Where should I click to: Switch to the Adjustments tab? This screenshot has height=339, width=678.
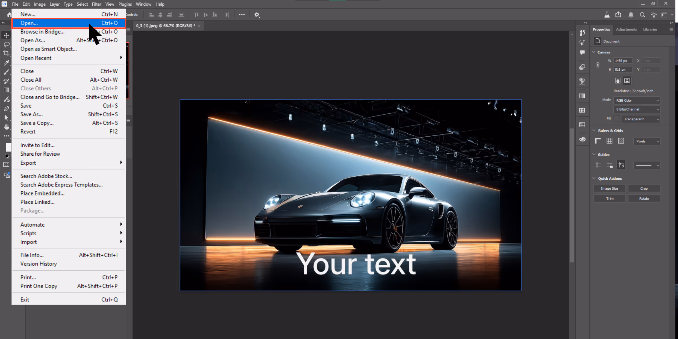pos(626,29)
